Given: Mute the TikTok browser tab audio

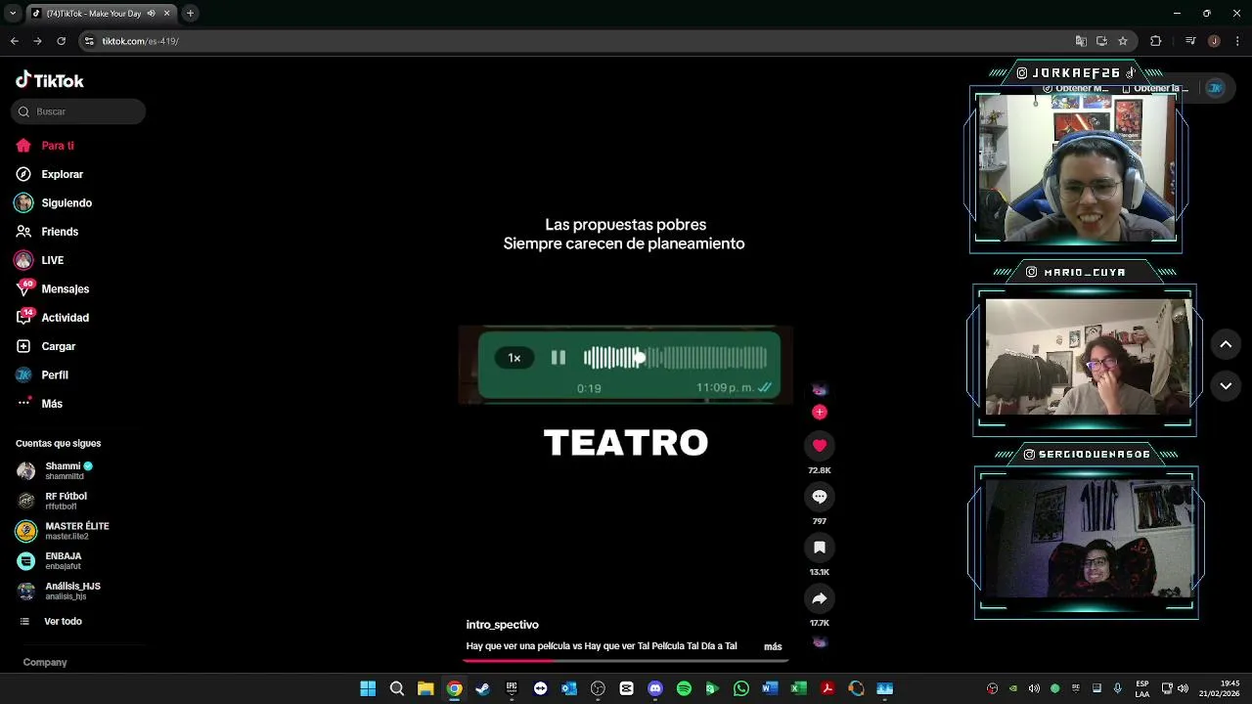Looking at the screenshot, I should coord(151,14).
